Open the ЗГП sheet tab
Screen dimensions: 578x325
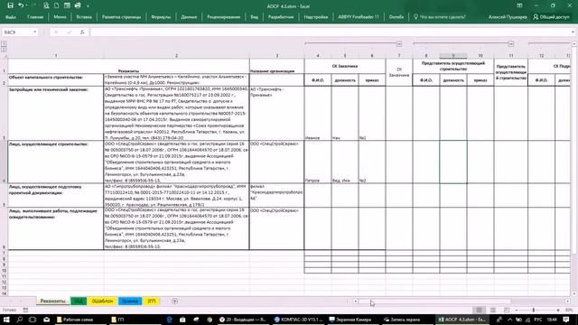(152, 301)
